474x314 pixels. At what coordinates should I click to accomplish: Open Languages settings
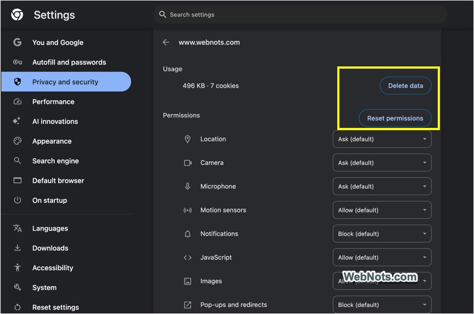click(66, 228)
